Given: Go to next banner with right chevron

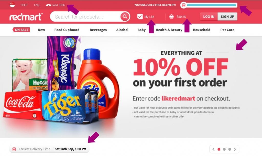Looking at the screenshot, I should (235, 149).
